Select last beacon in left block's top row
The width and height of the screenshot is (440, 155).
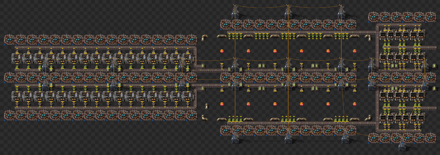click(x=192, y=40)
